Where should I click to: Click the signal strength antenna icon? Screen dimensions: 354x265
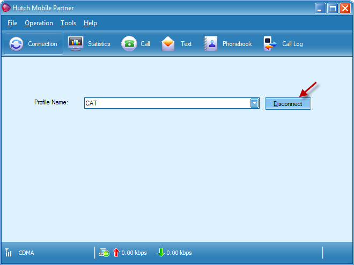pyautogui.click(x=8, y=253)
